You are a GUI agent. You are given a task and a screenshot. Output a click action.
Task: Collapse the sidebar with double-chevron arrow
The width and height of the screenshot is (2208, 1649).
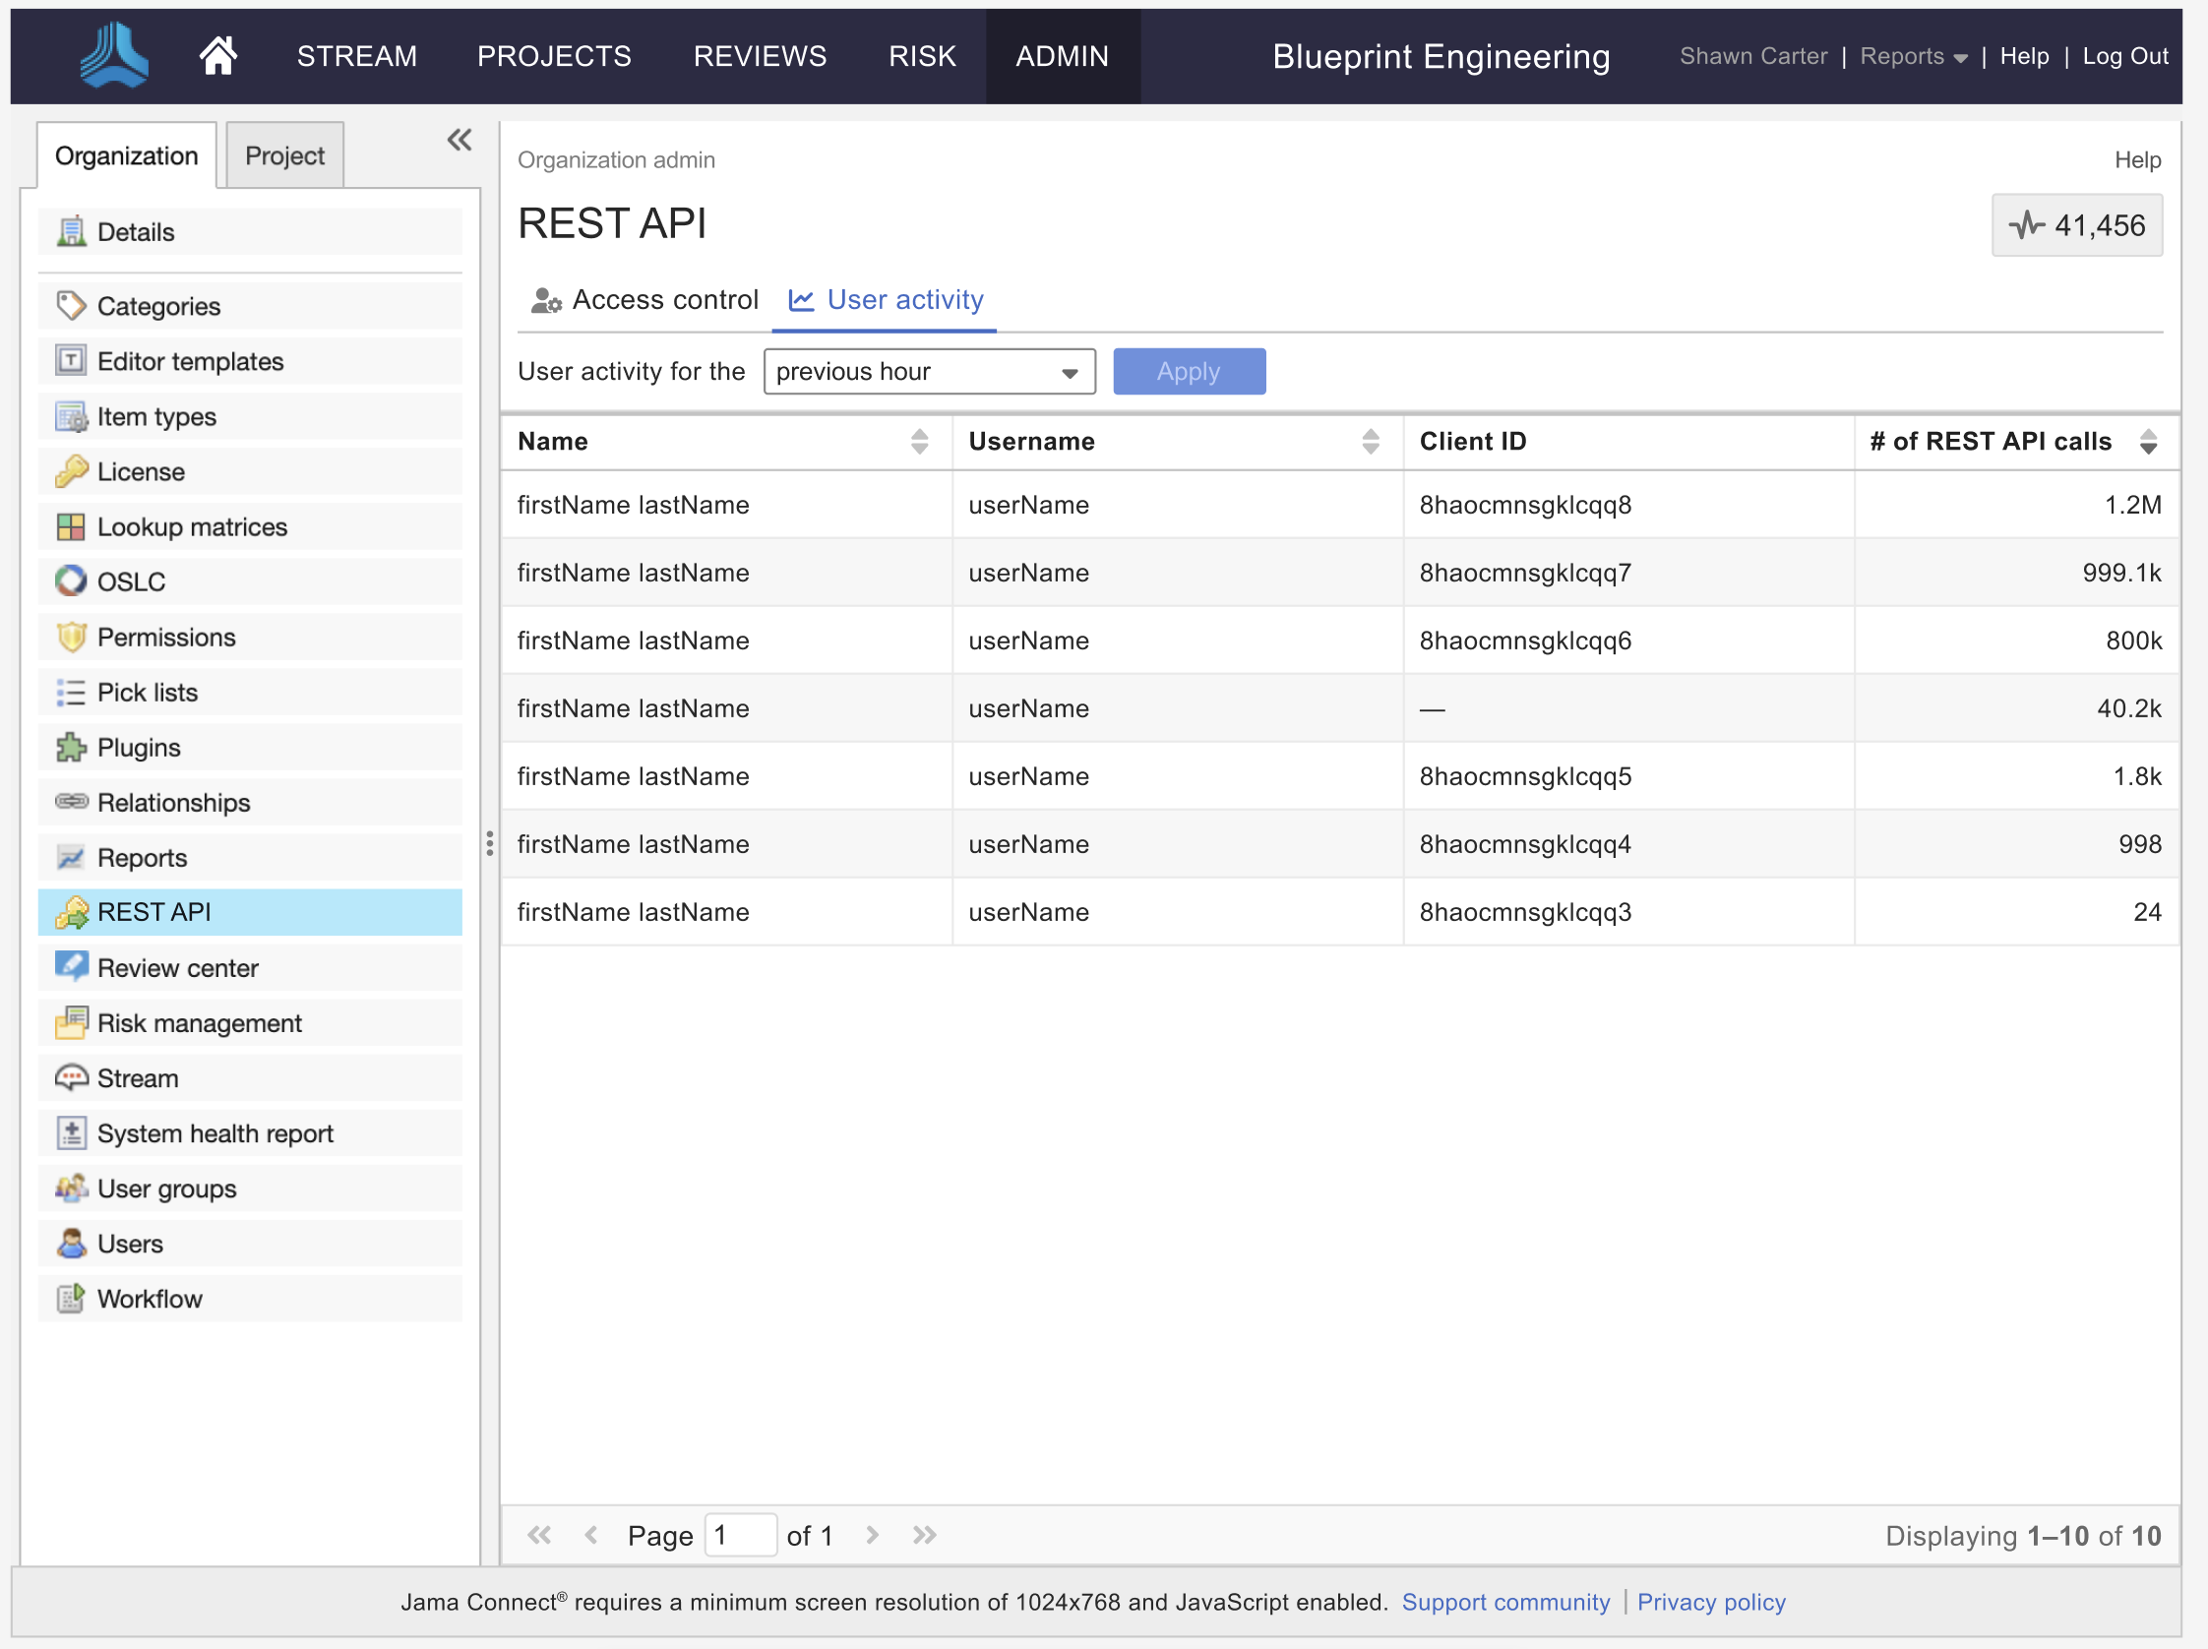pos(459,140)
